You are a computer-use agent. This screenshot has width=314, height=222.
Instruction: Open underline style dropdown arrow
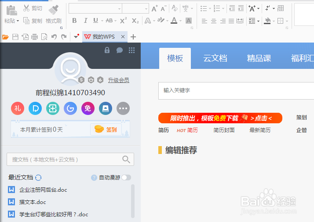[102, 21]
